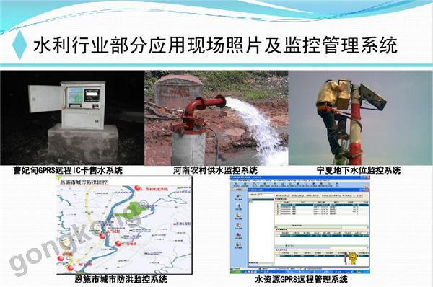Click the caption '水资源GPRS远程管理系统'

(x=301, y=279)
